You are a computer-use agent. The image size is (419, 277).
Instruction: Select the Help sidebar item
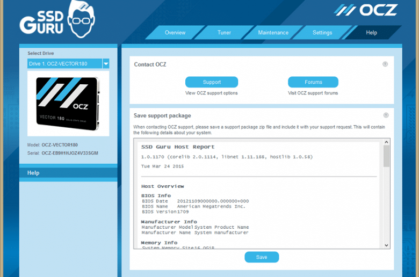pos(68,173)
